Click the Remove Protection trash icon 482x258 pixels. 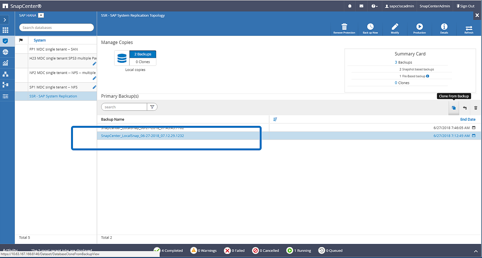(344, 27)
